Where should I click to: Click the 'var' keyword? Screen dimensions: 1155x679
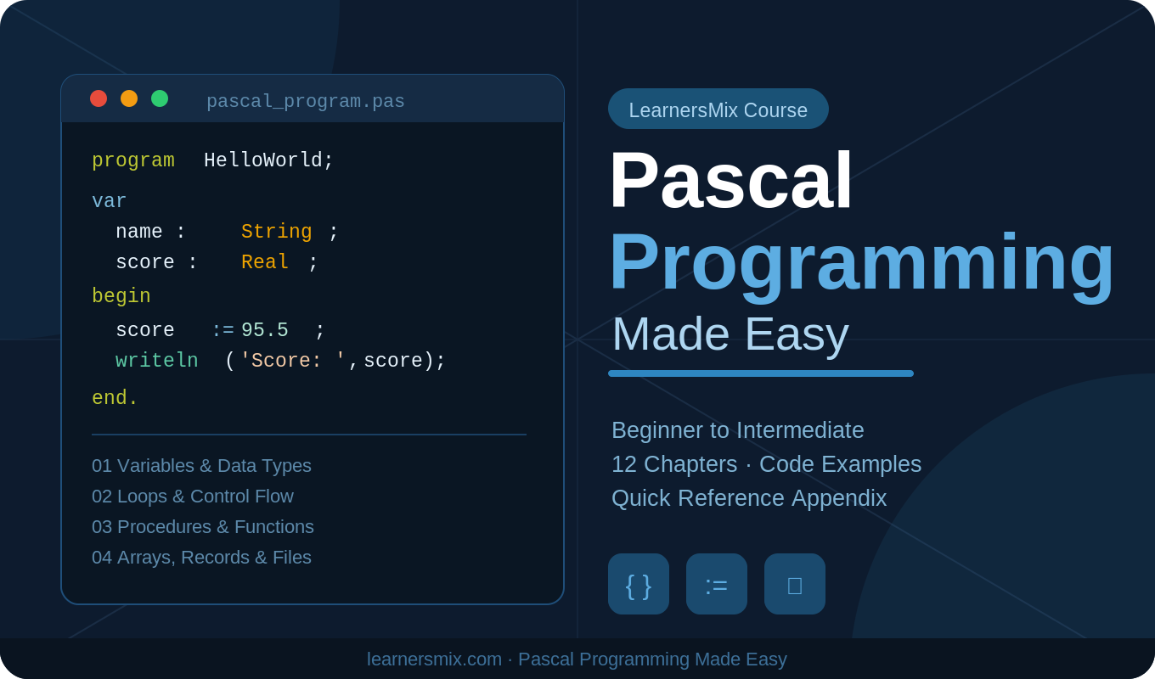[x=110, y=201]
